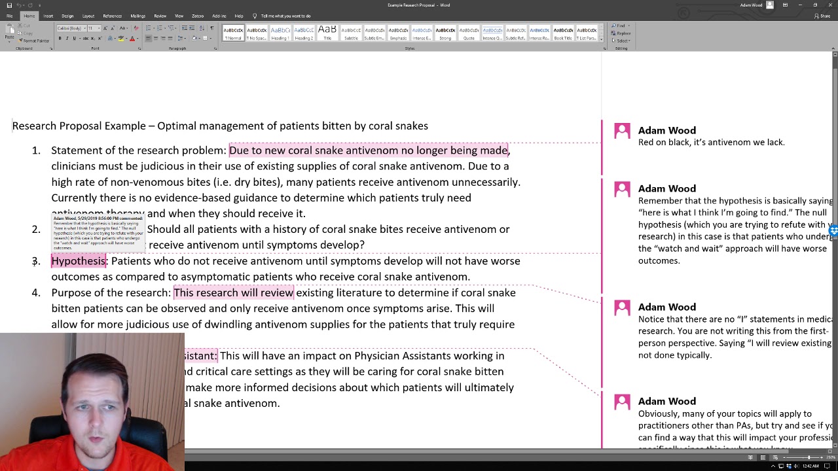Toggle Show/Hide paragraph marks

(212, 28)
